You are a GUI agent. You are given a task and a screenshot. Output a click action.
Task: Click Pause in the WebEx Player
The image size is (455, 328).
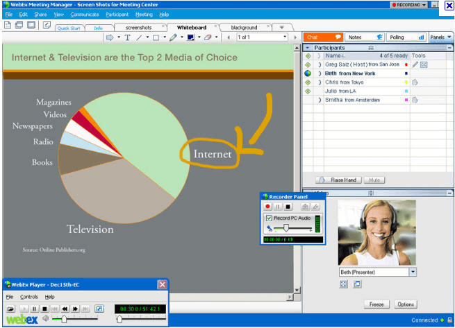tap(35, 309)
